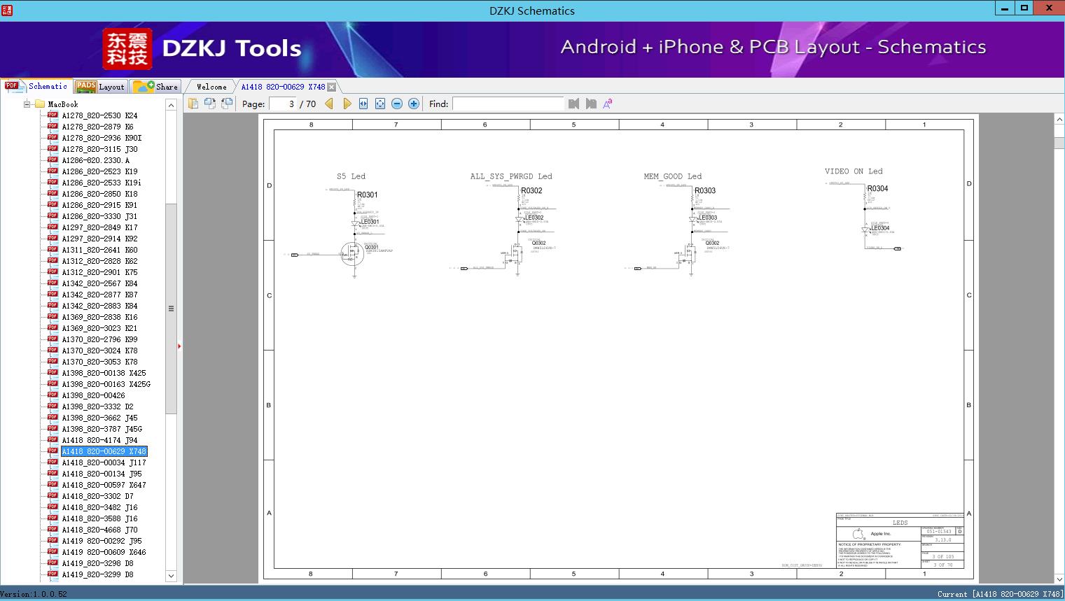Go to next page arrow

(x=347, y=104)
